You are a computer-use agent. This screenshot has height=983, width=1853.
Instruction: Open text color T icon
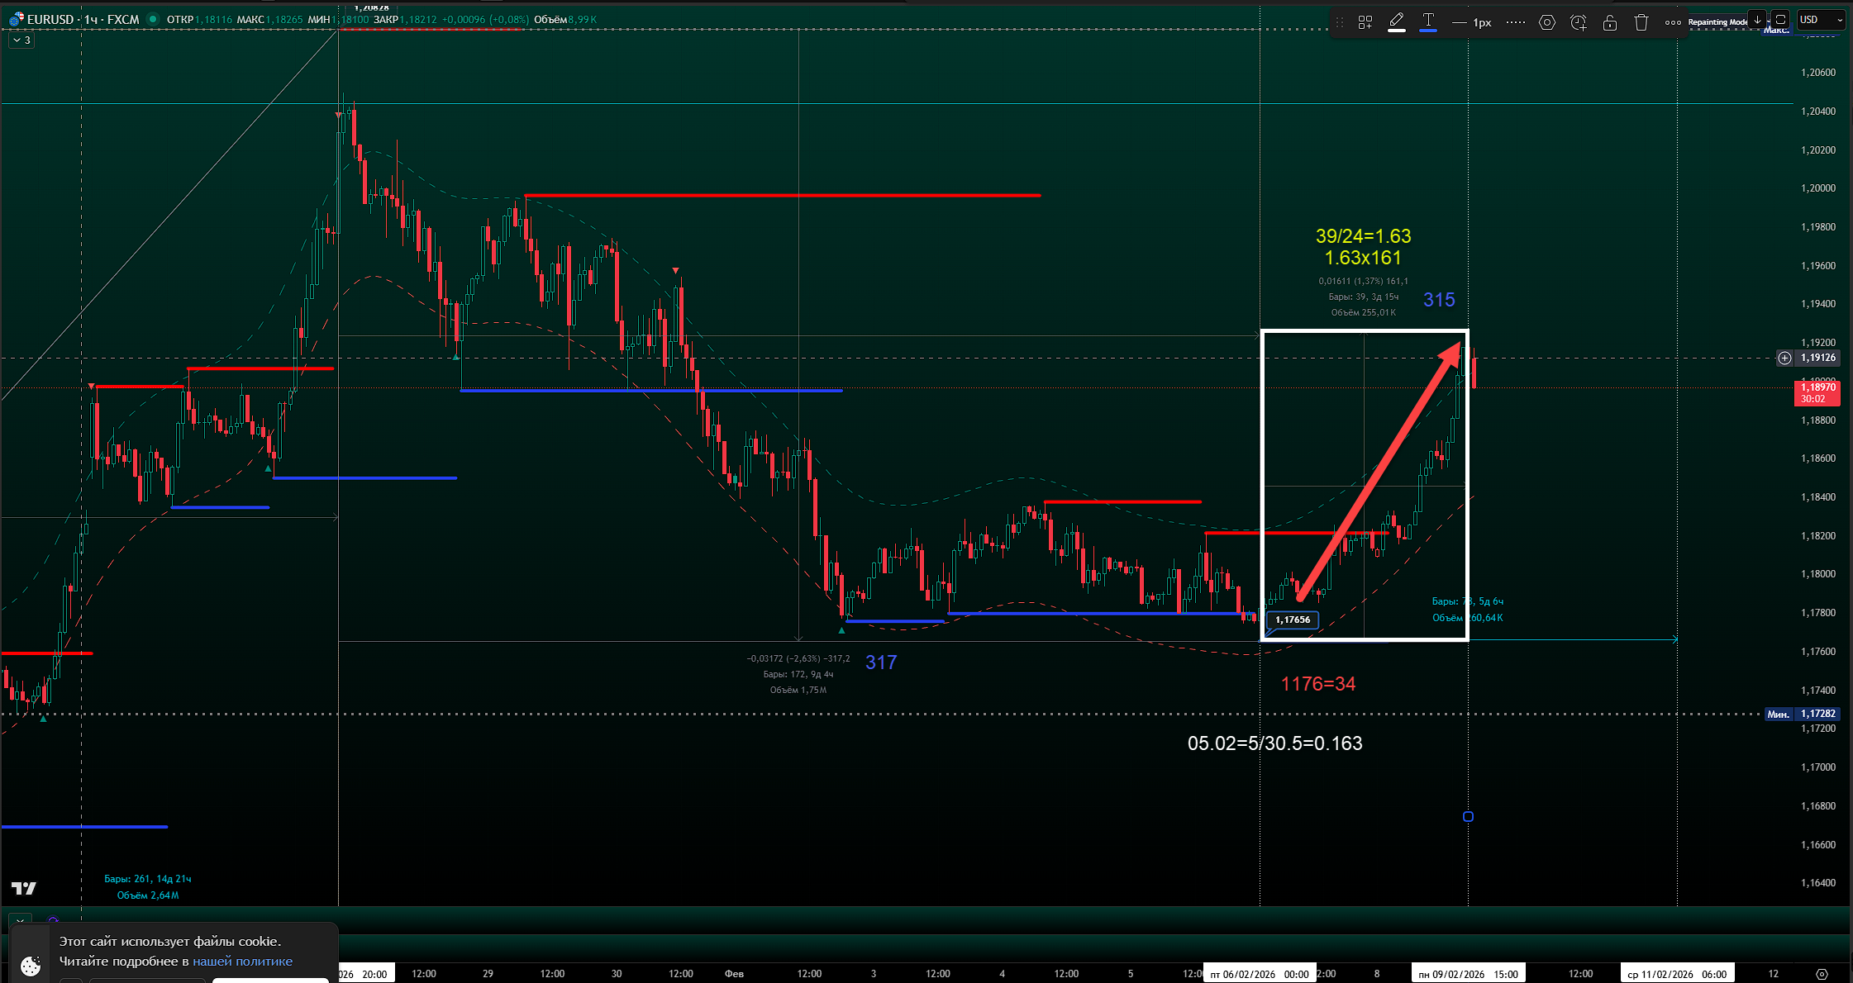(x=1428, y=21)
